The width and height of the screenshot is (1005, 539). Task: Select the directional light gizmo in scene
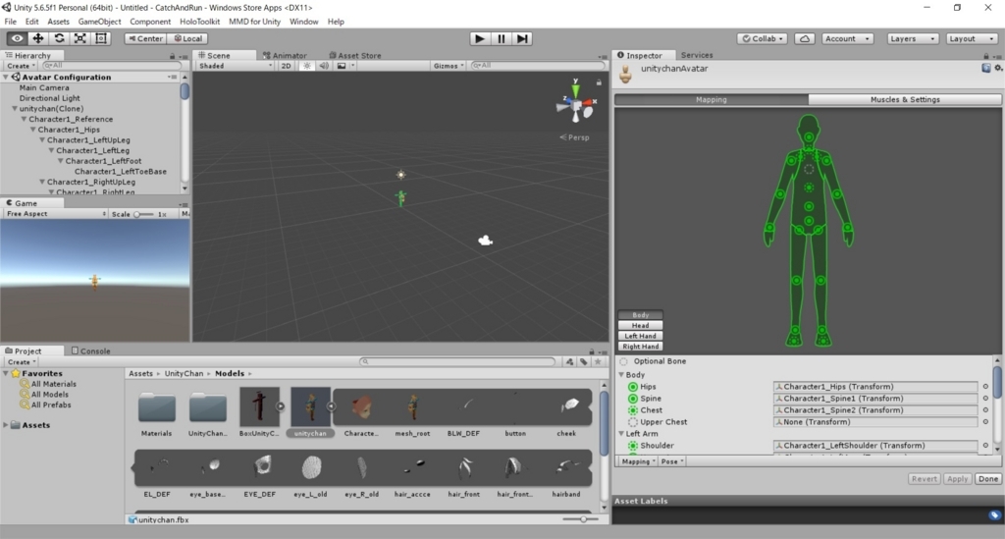point(400,175)
